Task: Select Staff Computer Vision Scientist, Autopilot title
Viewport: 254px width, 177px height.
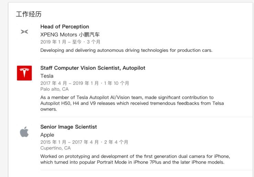Action: 93,68
